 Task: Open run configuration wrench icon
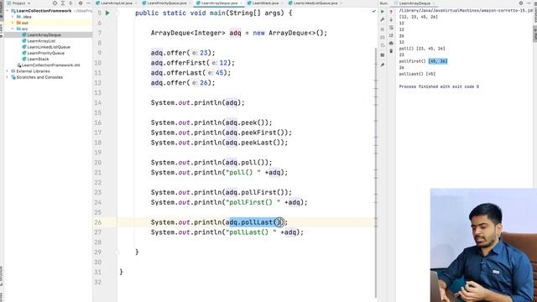coord(383,20)
